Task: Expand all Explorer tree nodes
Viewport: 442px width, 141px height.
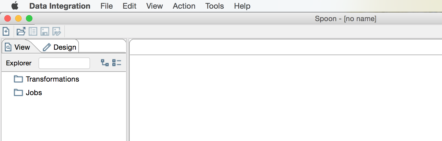Action: pyautogui.click(x=105, y=63)
